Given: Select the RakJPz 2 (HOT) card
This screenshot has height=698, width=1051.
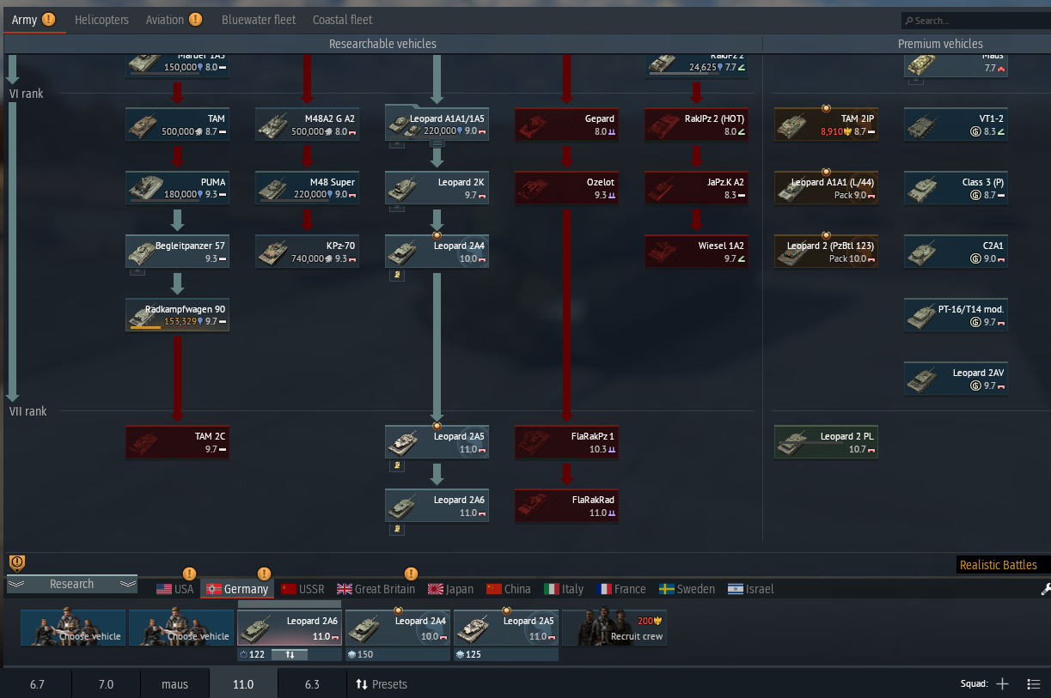Looking at the screenshot, I should [x=697, y=124].
